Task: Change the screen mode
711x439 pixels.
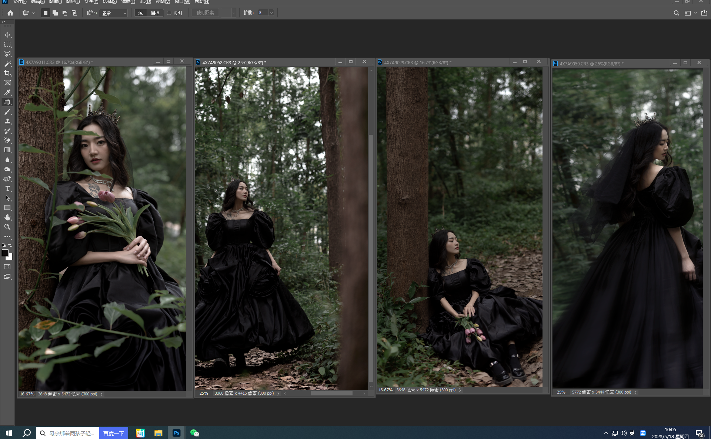Action: click(7, 276)
